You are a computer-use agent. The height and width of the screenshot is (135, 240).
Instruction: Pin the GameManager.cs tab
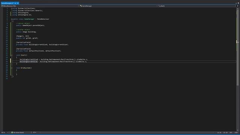coord(15,3)
